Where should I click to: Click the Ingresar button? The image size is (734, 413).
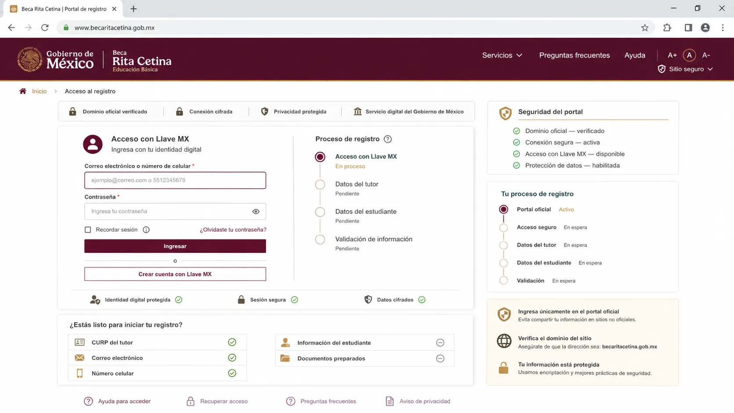pos(175,246)
